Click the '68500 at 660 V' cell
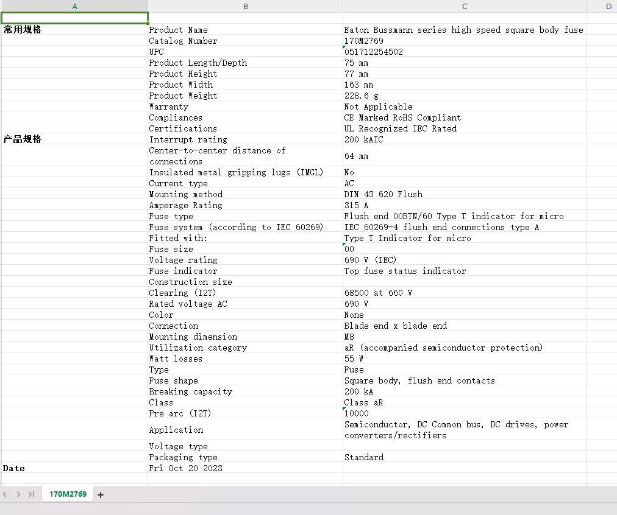617x515 pixels. click(x=465, y=293)
